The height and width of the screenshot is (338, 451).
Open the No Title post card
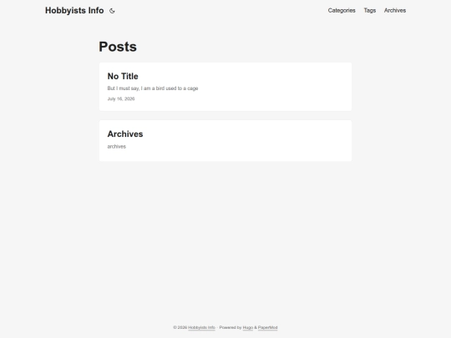point(225,87)
